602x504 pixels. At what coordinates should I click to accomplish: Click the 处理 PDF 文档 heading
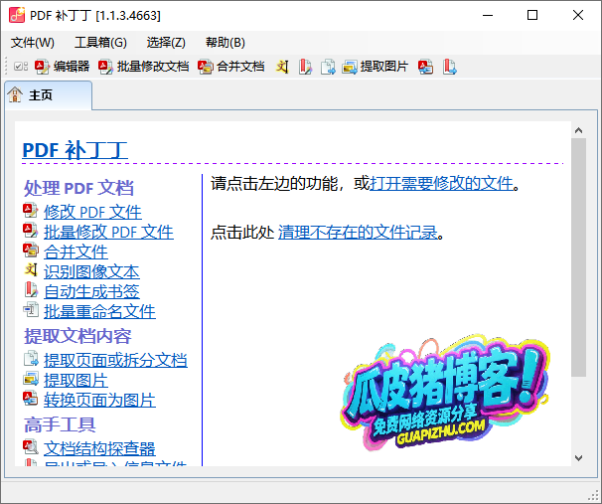tap(78, 188)
